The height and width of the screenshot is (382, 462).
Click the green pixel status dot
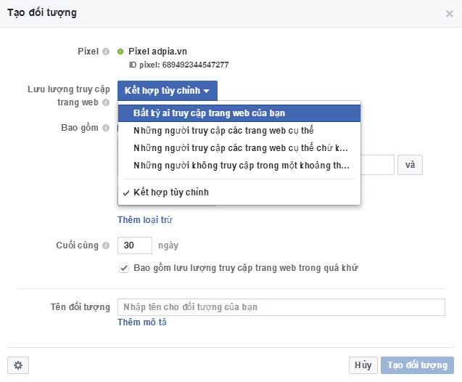pos(120,52)
